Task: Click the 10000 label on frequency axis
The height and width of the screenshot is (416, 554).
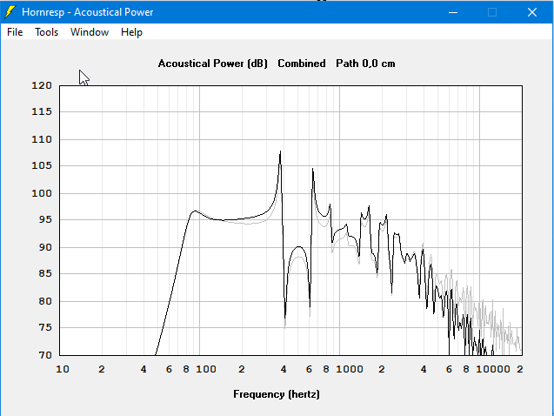Action: click(x=493, y=369)
